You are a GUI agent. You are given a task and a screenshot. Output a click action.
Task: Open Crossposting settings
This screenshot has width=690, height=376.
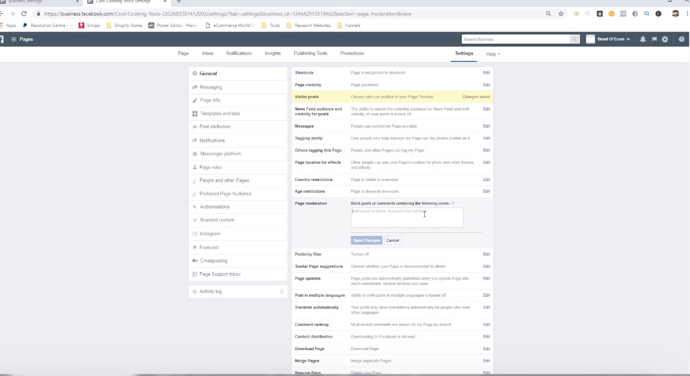(238, 261)
